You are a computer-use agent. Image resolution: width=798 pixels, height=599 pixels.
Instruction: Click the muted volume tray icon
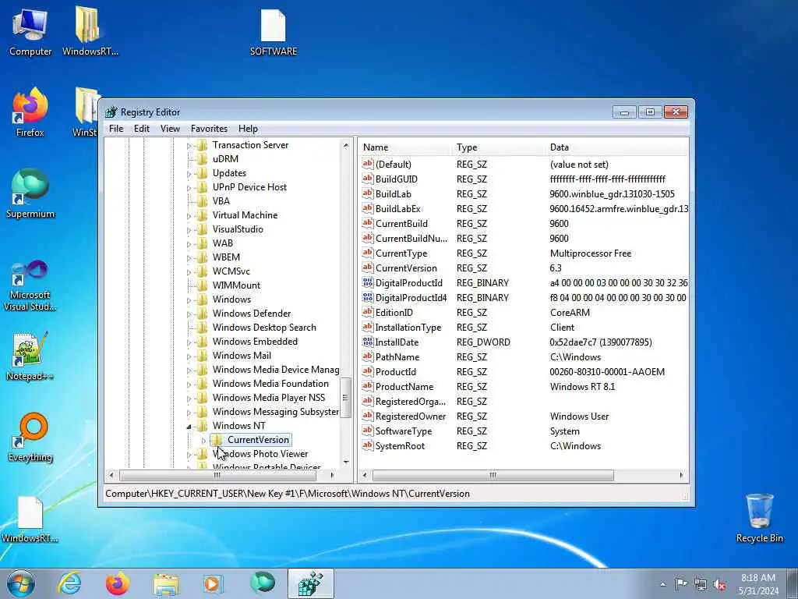tap(719, 584)
